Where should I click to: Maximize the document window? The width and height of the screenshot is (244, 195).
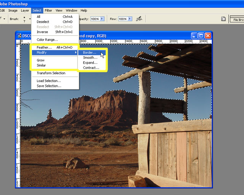pyautogui.click(x=201, y=36)
